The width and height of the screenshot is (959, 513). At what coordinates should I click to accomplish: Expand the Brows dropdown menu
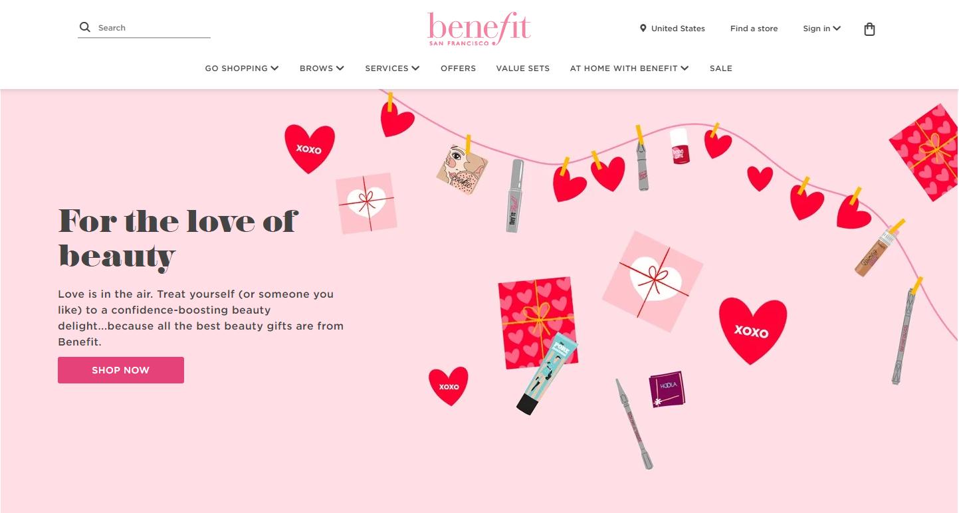click(322, 68)
